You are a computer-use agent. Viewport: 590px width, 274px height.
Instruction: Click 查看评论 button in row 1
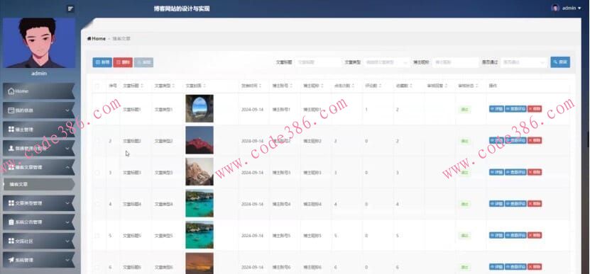click(515, 109)
